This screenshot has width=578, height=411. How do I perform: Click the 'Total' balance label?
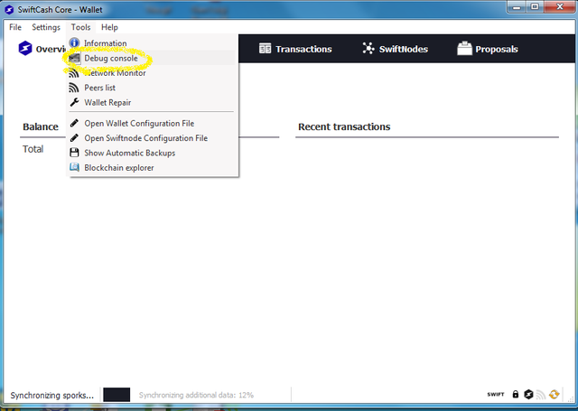pos(33,149)
